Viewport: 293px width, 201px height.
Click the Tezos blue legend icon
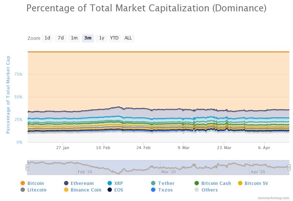point(153,190)
